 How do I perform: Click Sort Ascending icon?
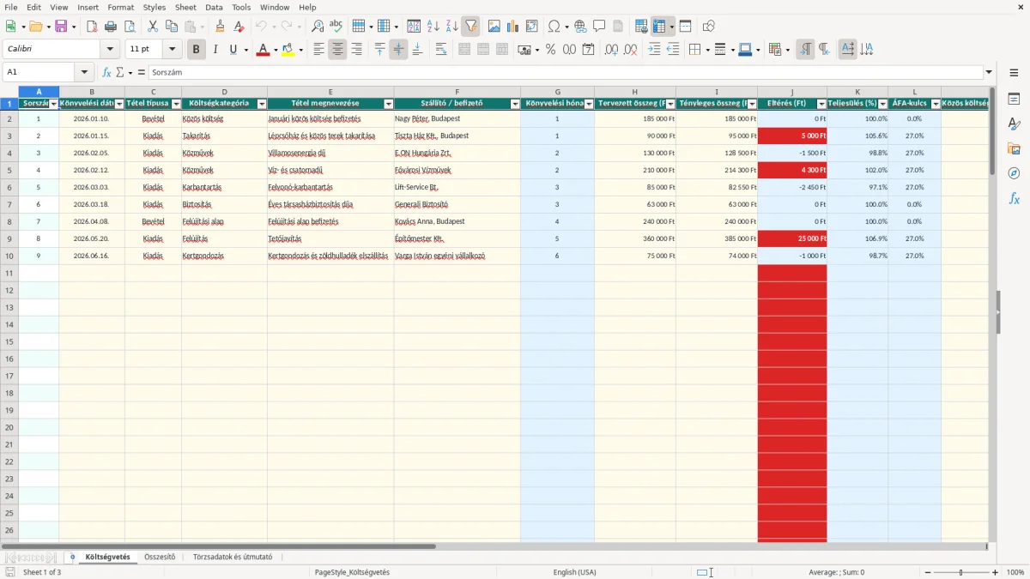pyautogui.click(x=433, y=27)
